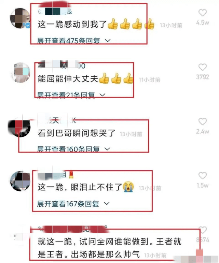Open the second commenter's avatar profile

pyautogui.click(x=20, y=72)
